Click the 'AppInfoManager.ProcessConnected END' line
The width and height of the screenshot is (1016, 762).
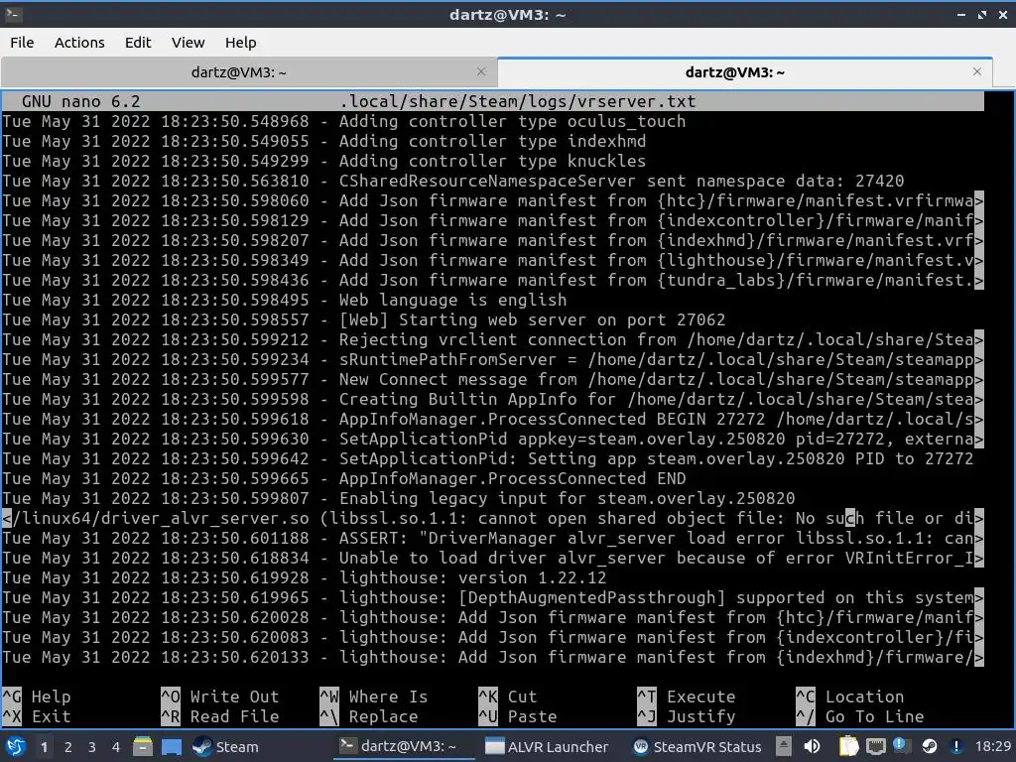(x=344, y=479)
